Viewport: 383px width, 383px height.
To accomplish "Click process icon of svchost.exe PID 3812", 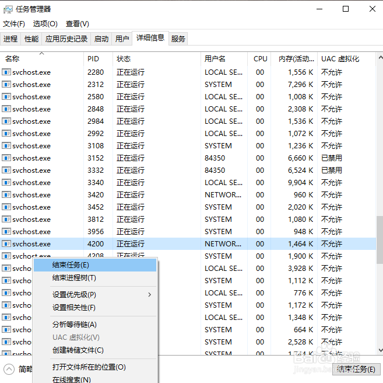I will pyautogui.click(x=6, y=219).
